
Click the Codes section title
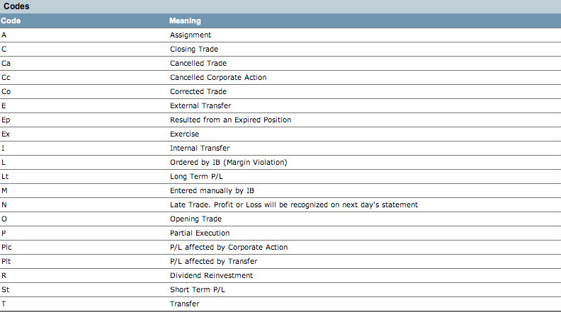16,6
